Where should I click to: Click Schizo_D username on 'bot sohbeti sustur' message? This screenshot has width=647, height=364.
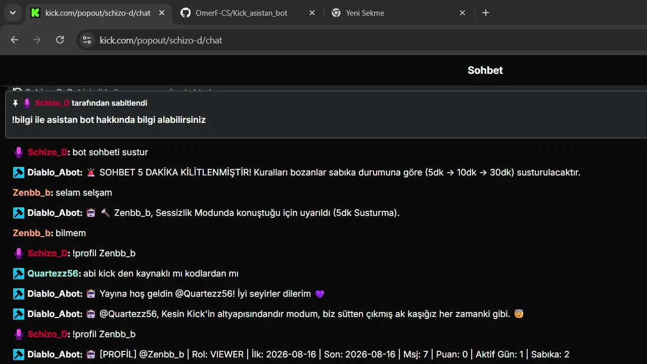[48, 152]
